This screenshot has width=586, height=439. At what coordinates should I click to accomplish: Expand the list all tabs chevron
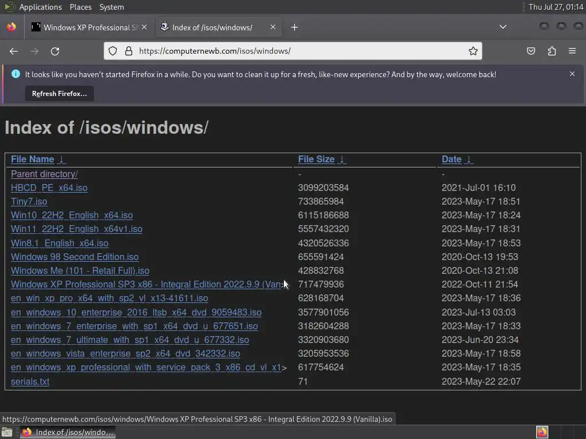coord(503,27)
